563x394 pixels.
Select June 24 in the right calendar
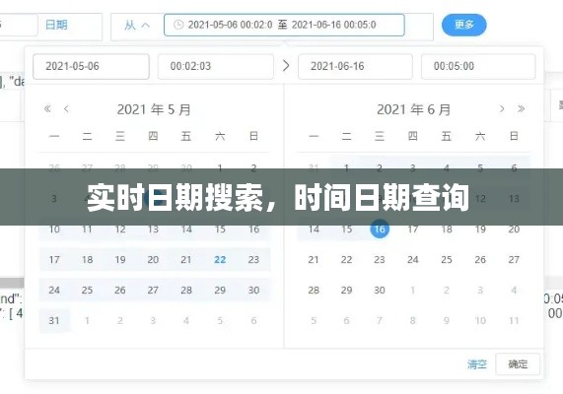click(413, 259)
